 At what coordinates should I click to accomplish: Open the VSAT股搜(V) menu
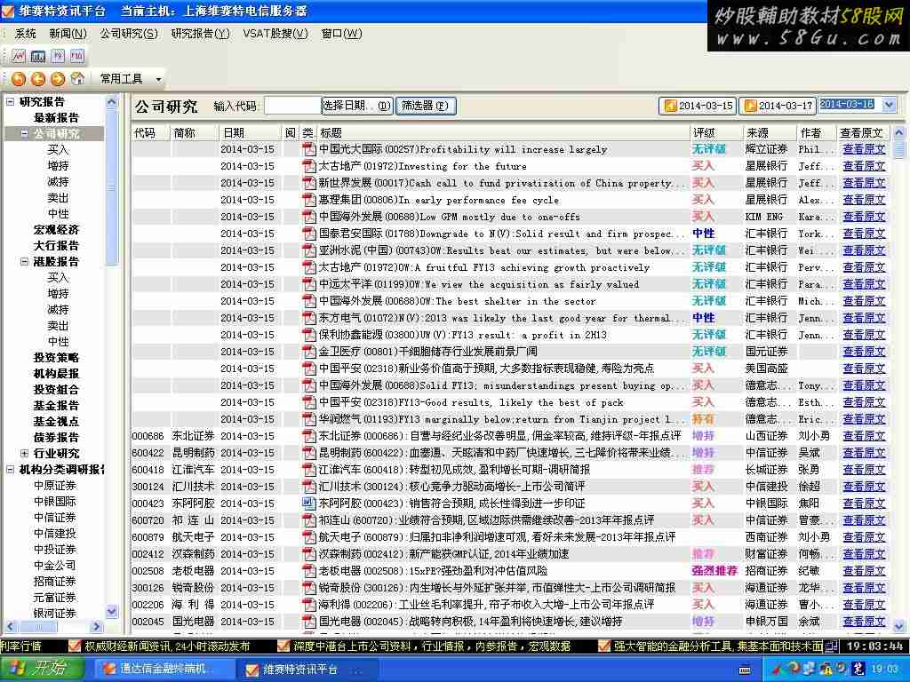point(275,34)
